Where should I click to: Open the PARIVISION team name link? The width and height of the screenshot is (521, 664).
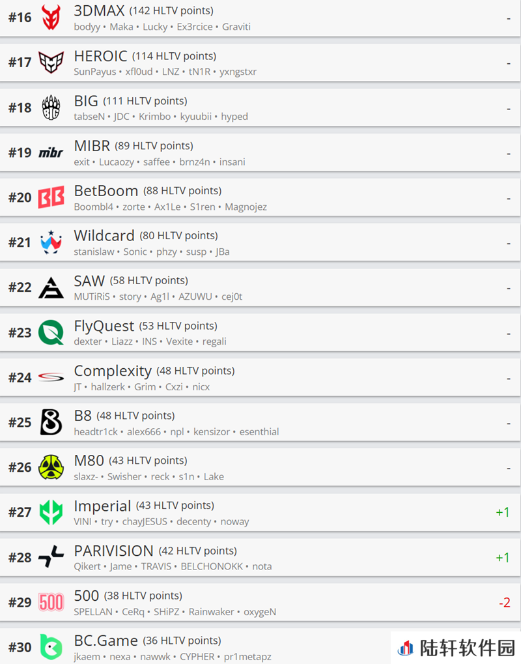(113, 551)
